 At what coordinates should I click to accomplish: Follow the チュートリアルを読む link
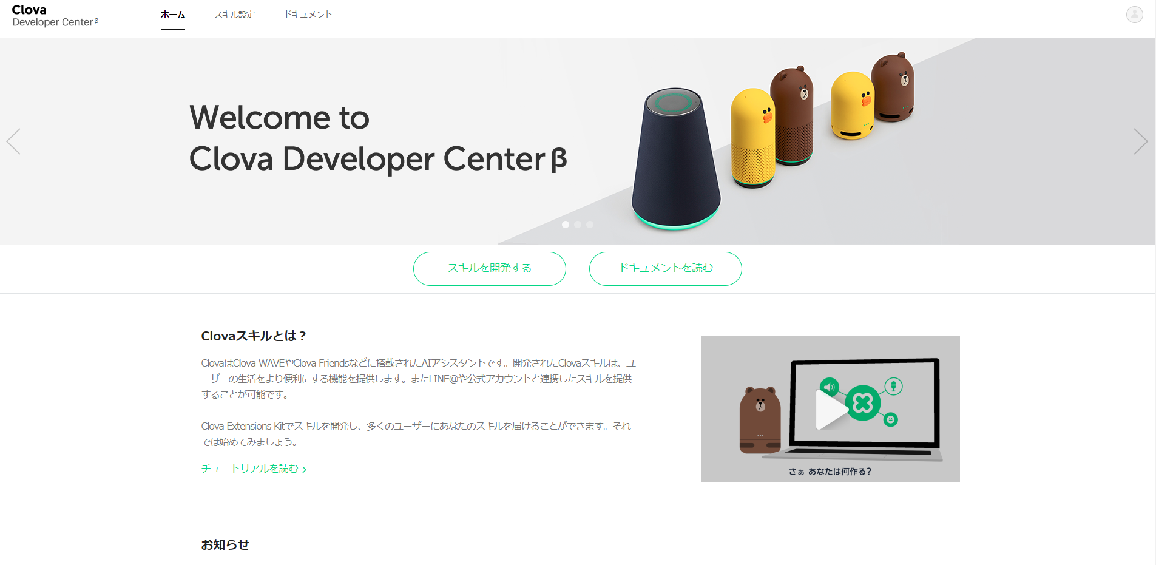(x=254, y=469)
